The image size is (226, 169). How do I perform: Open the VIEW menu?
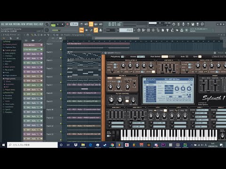pyautogui.click(x=23, y=24)
